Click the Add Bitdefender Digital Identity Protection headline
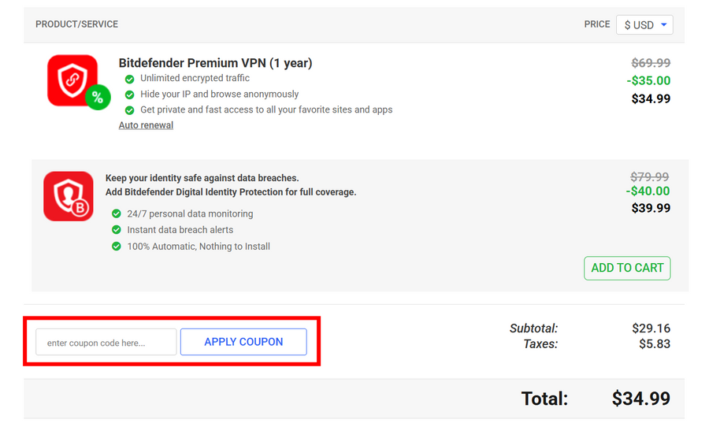This screenshot has width=709, height=434. (231, 192)
